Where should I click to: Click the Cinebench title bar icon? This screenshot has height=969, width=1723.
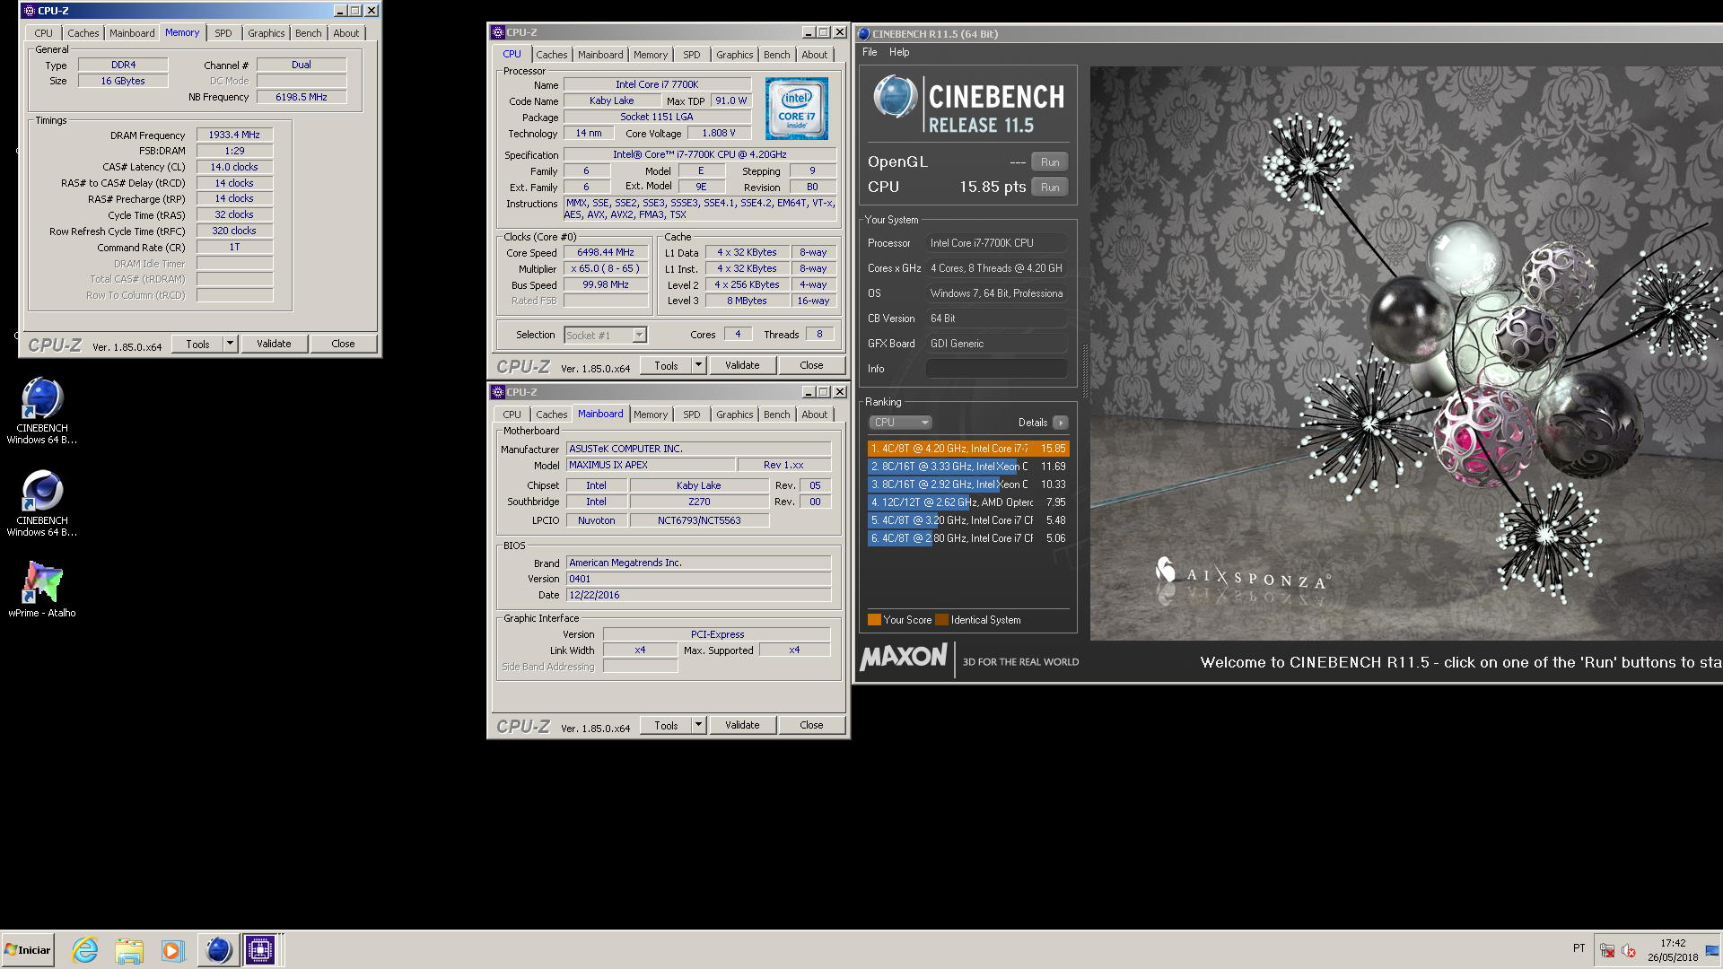[x=864, y=34]
